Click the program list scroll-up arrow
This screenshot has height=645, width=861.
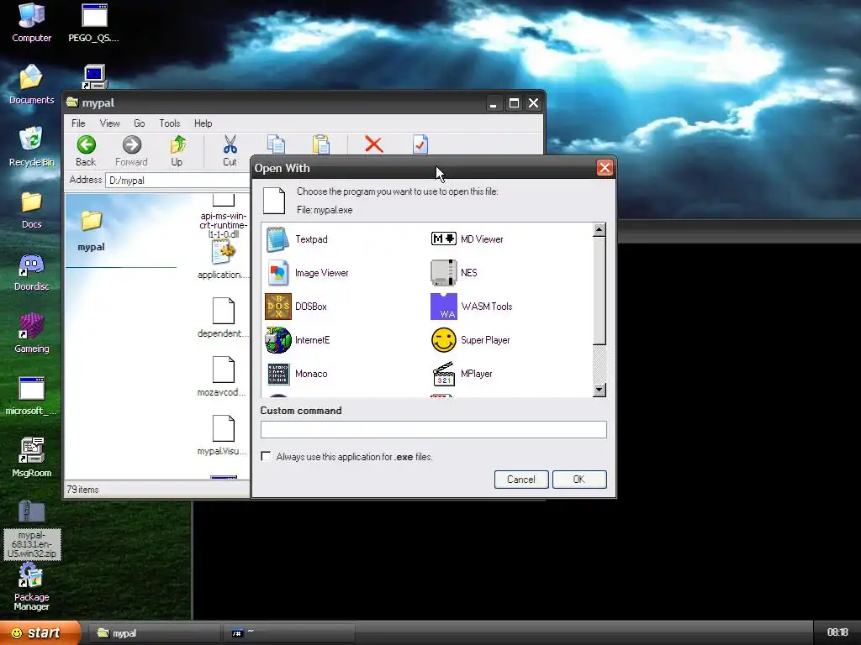pos(600,230)
